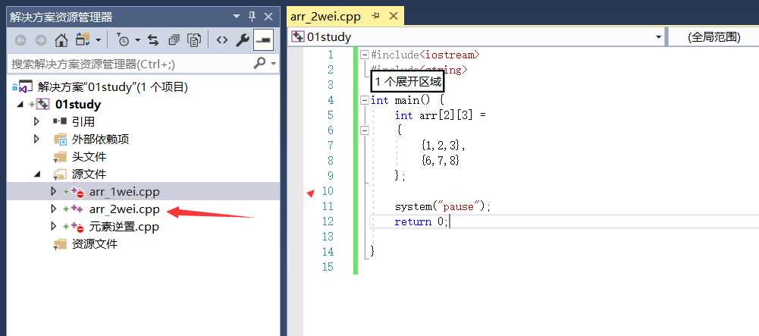Toggle Preview Selected Items button

point(264,40)
